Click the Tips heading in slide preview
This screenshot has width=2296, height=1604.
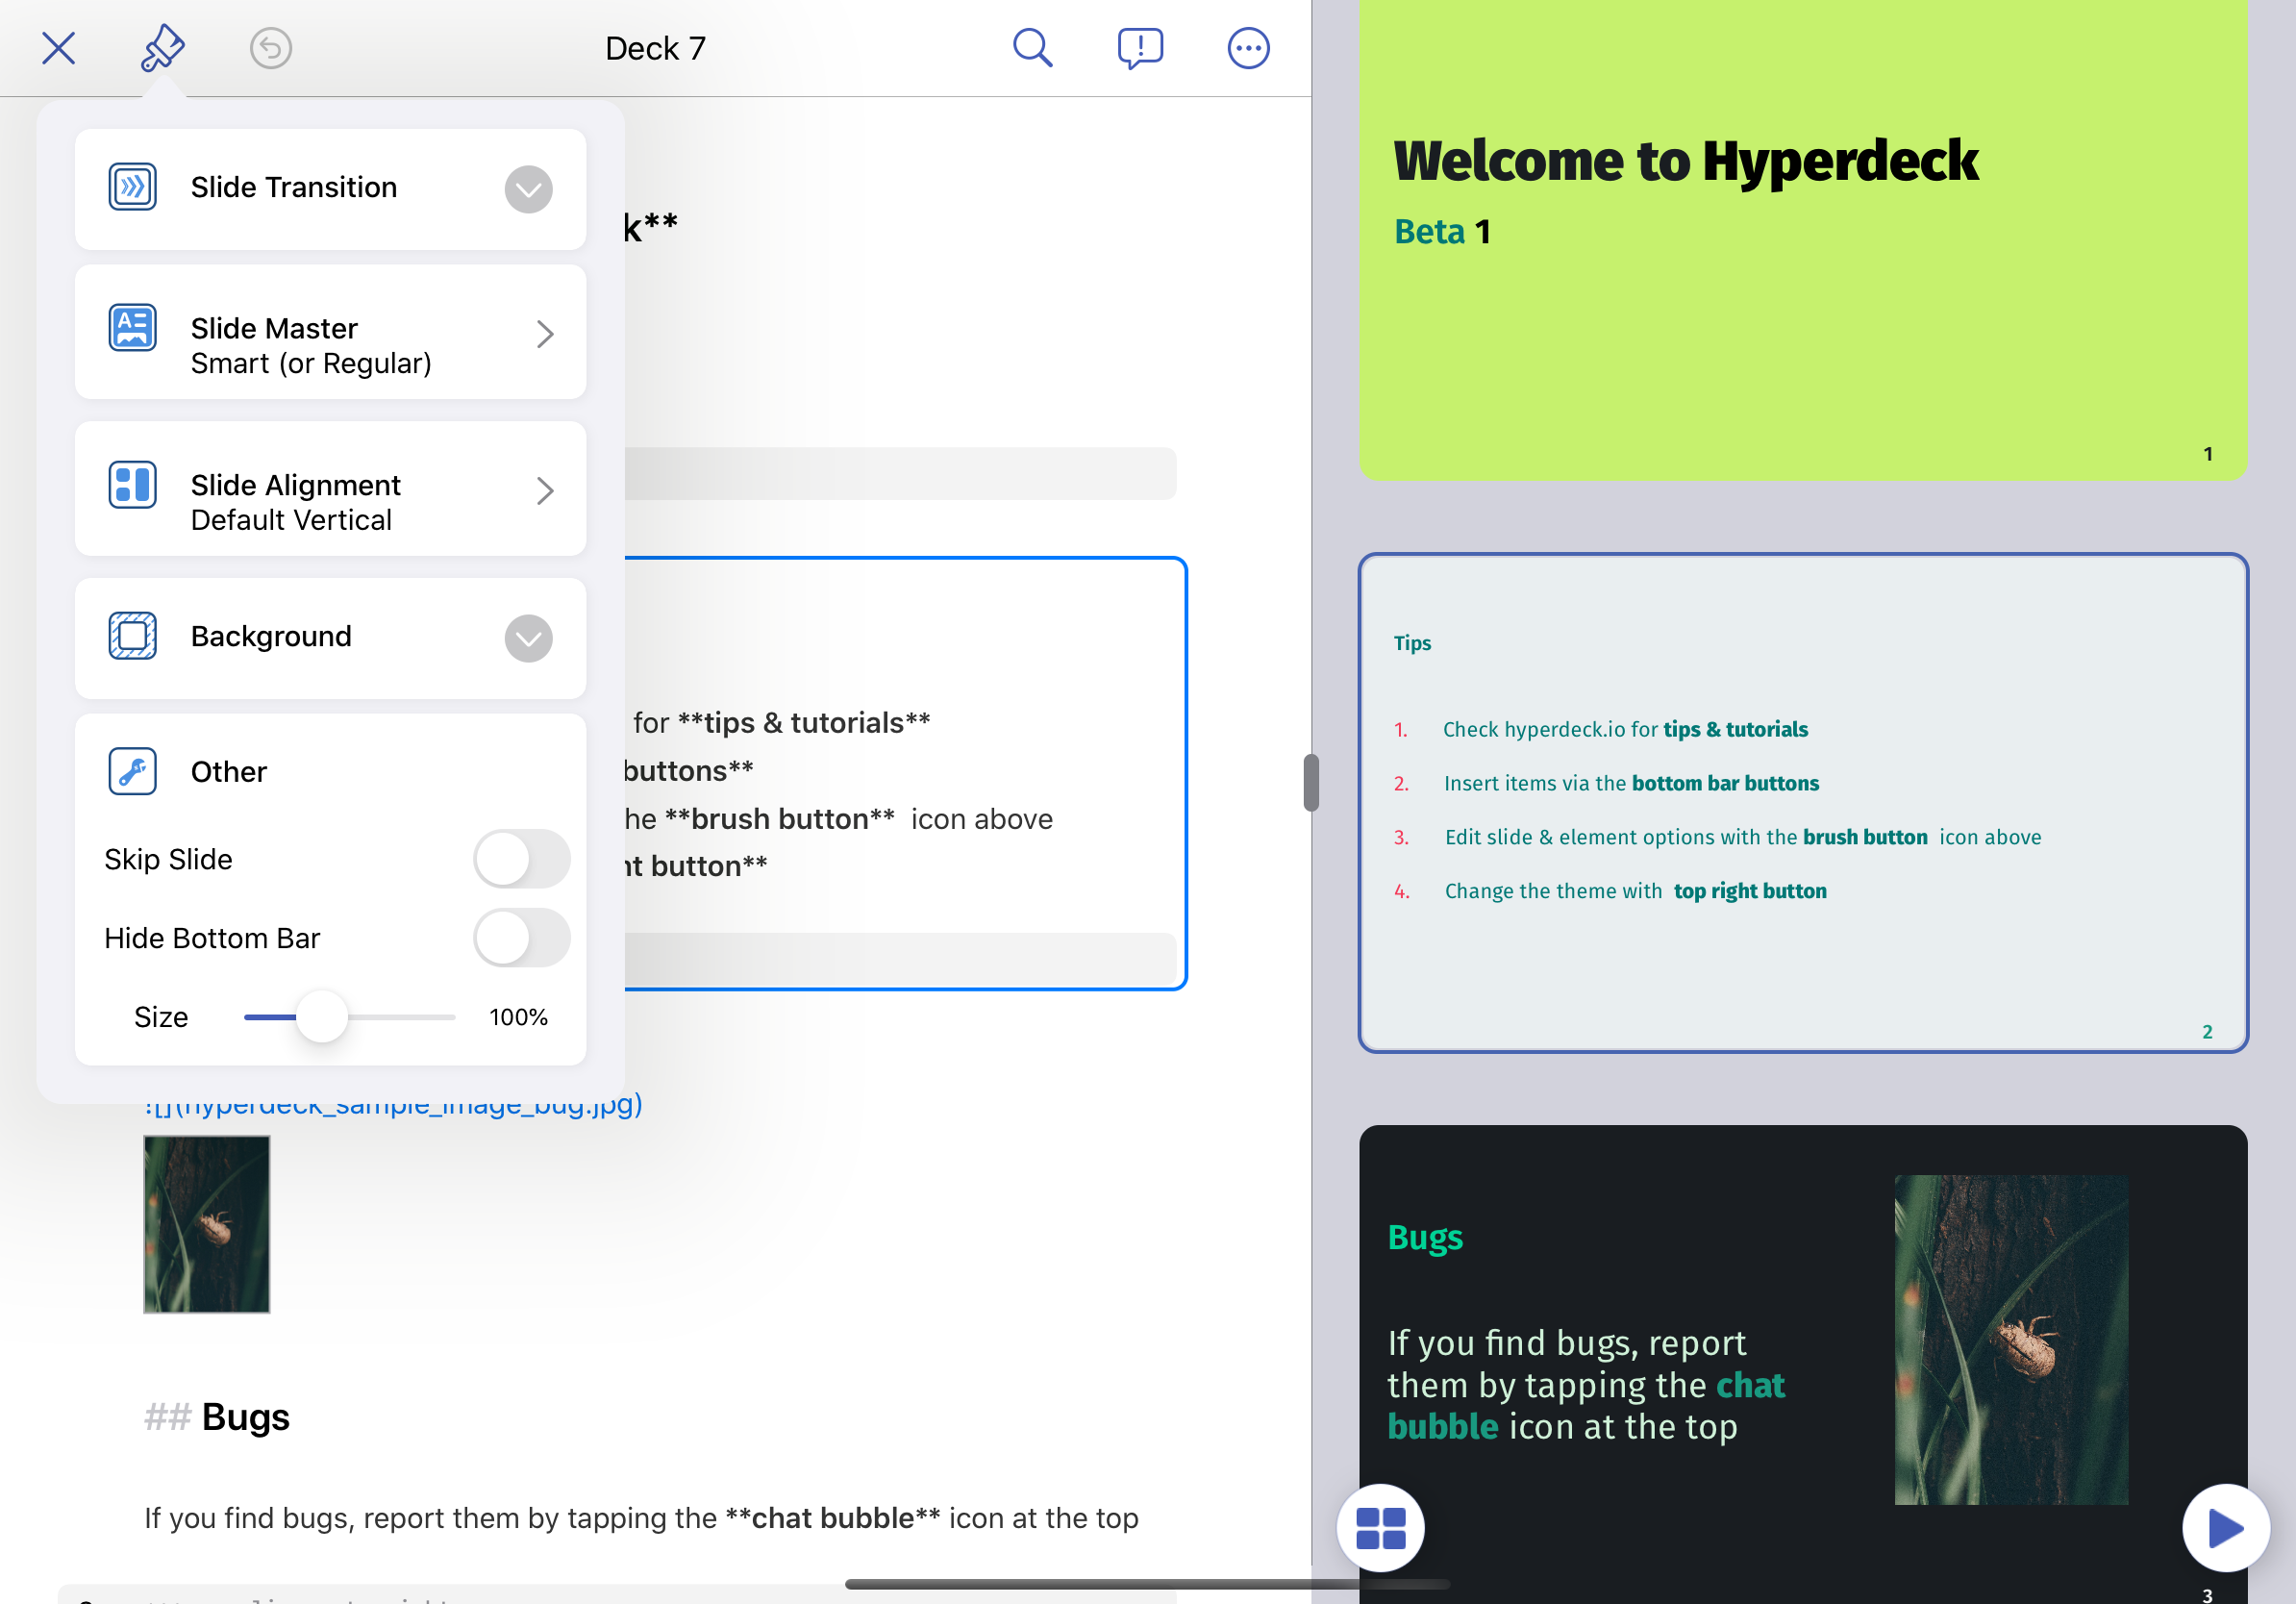(1412, 643)
